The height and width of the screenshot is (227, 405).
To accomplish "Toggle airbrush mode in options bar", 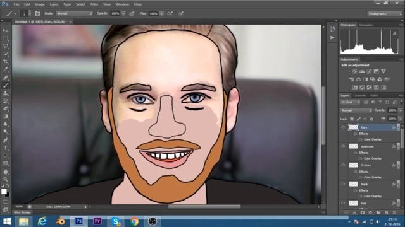I will tap(170, 13).
